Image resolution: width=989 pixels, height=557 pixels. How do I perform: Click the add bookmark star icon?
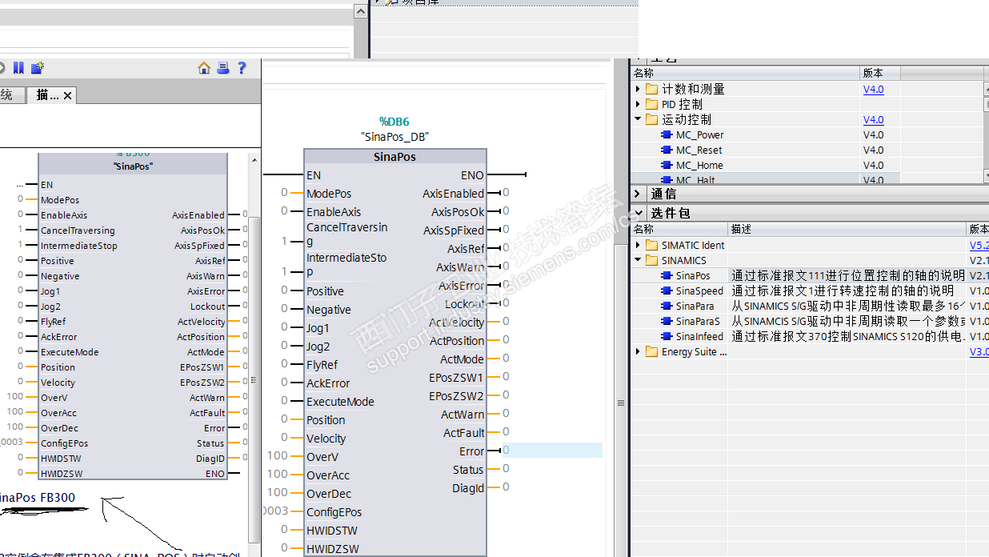pyautogui.click(x=38, y=68)
